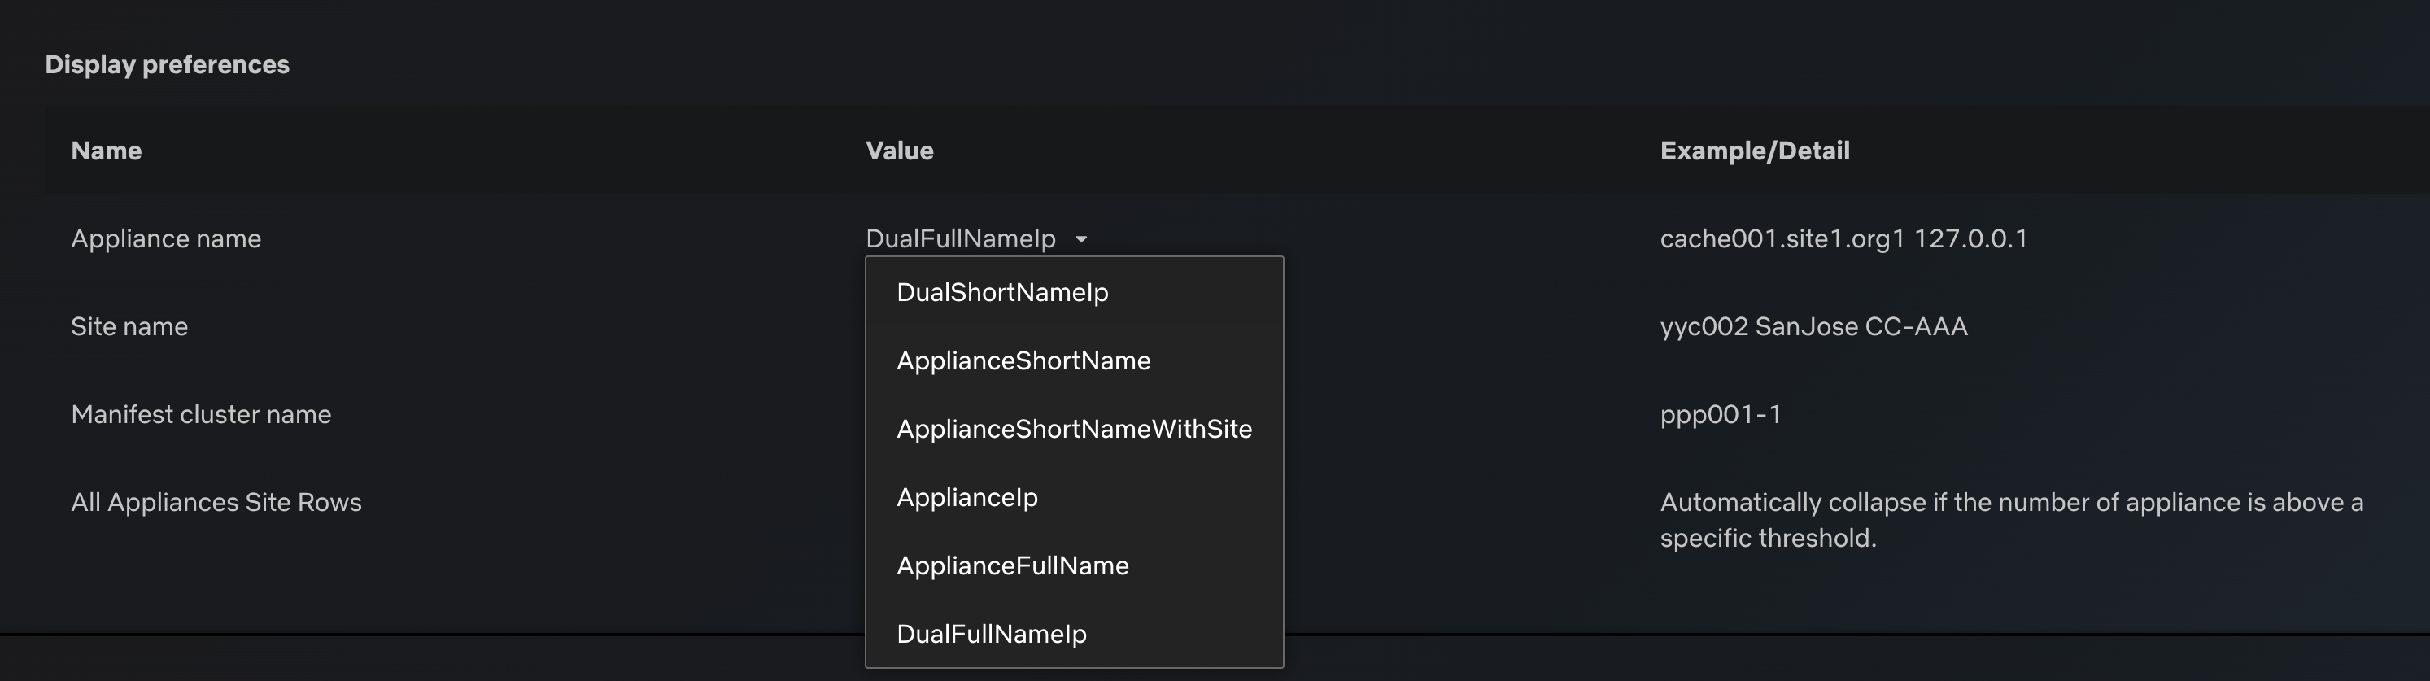Click the Example/Detail column header

pyautogui.click(x=1754, y=151)
